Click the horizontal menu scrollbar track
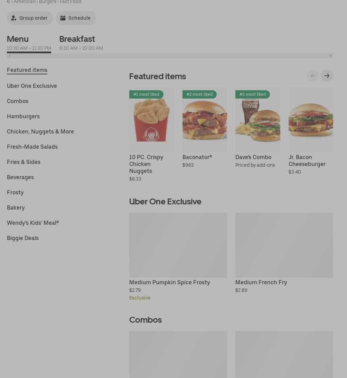 pyautogui.click(x=170, y=56)
